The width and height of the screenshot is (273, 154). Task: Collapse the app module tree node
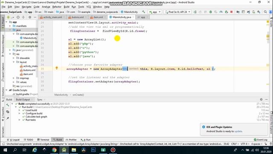point(7,22)
